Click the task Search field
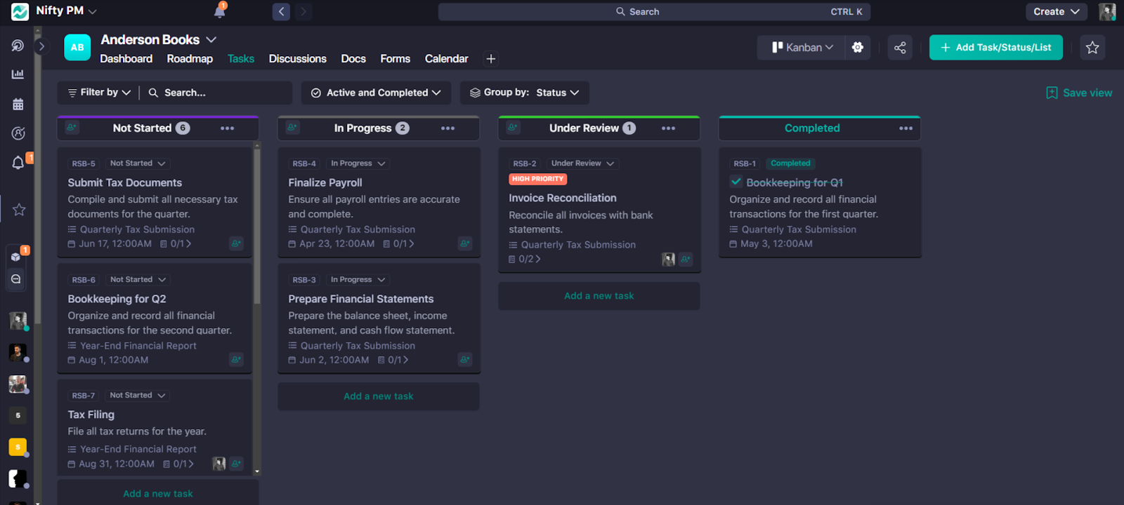 click(218, 93)
